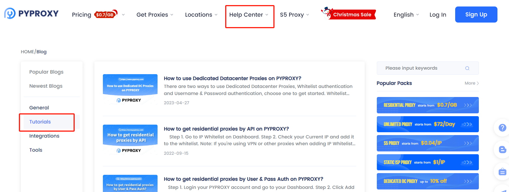Select the Newest Blogs section

[46, 86]
